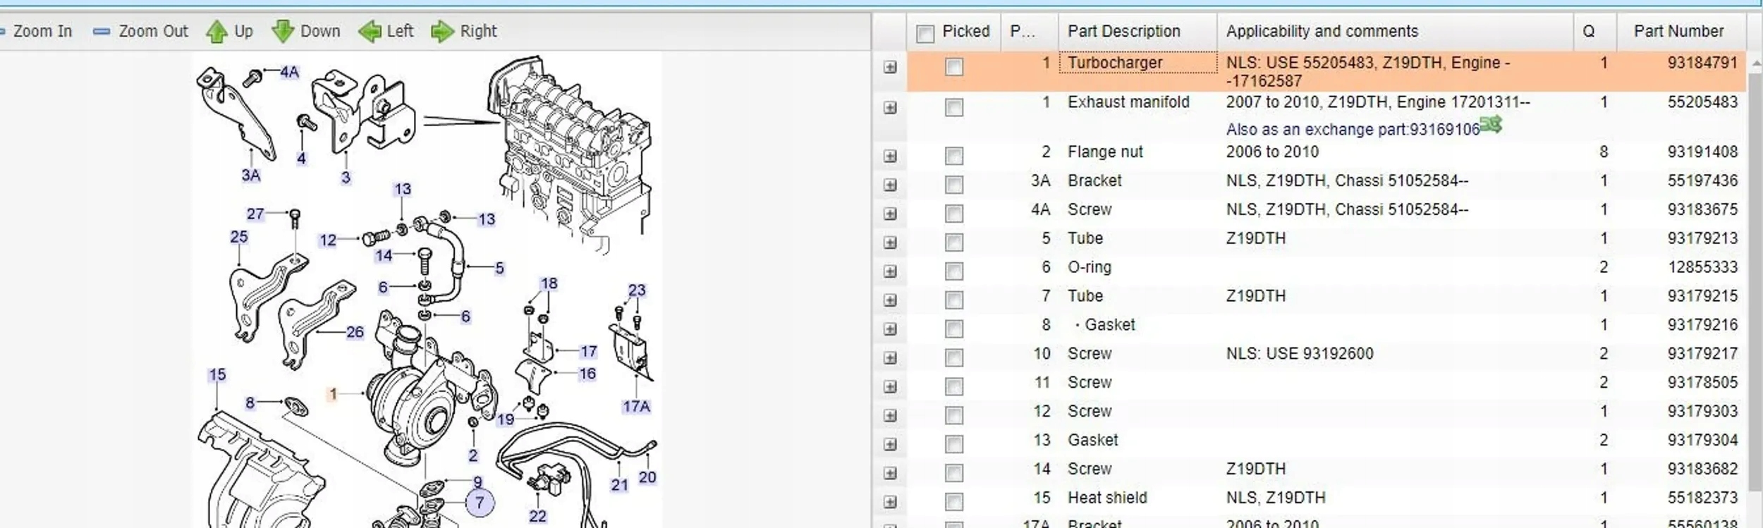
Task: Click the "NLS: USE 93192600" comment
Action: pos(1300,354)
